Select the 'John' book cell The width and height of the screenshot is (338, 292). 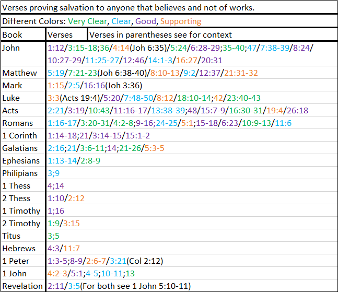point(24,54)
